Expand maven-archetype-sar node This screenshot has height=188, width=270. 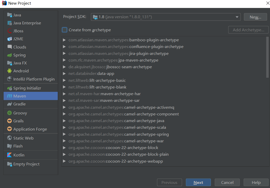click(x=64, y=101)
